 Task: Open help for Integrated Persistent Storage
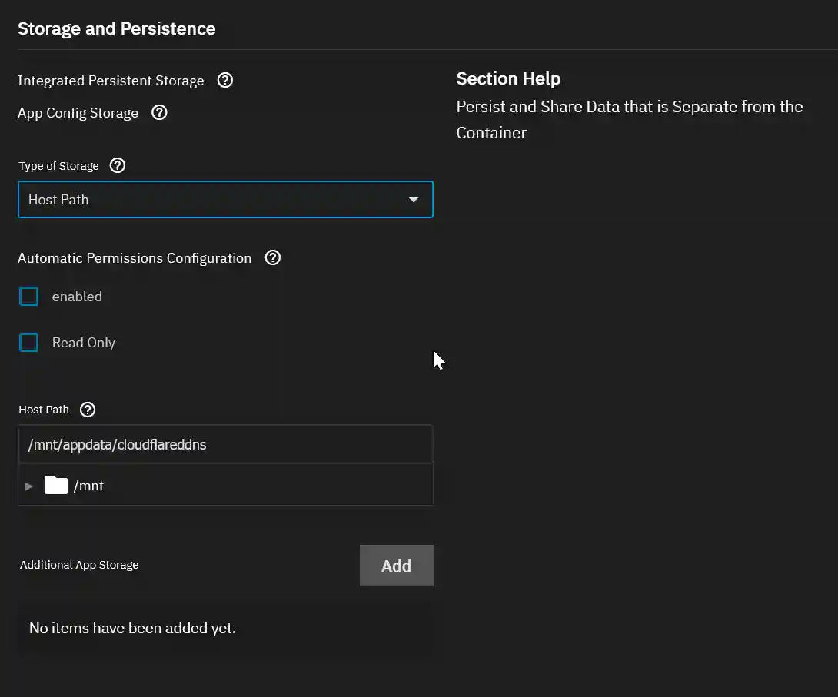[224, 80]
